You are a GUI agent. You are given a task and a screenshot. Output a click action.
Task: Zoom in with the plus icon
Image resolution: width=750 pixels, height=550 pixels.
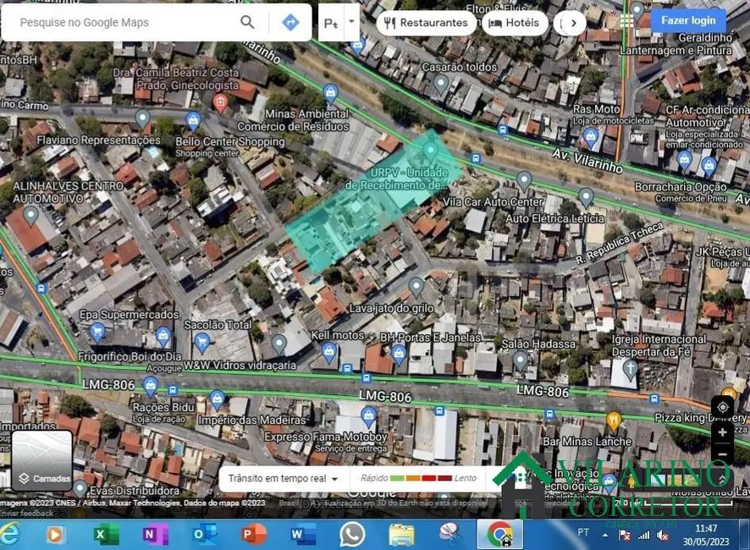(724, 431)
